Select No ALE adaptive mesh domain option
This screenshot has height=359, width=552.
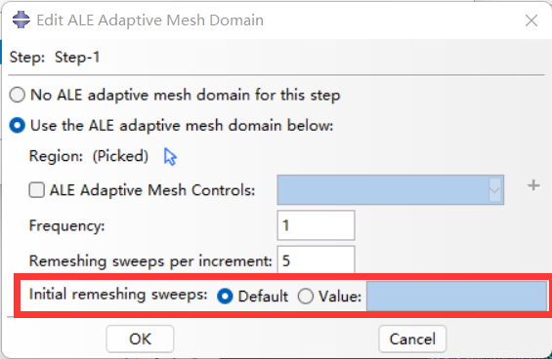[18, 95]
